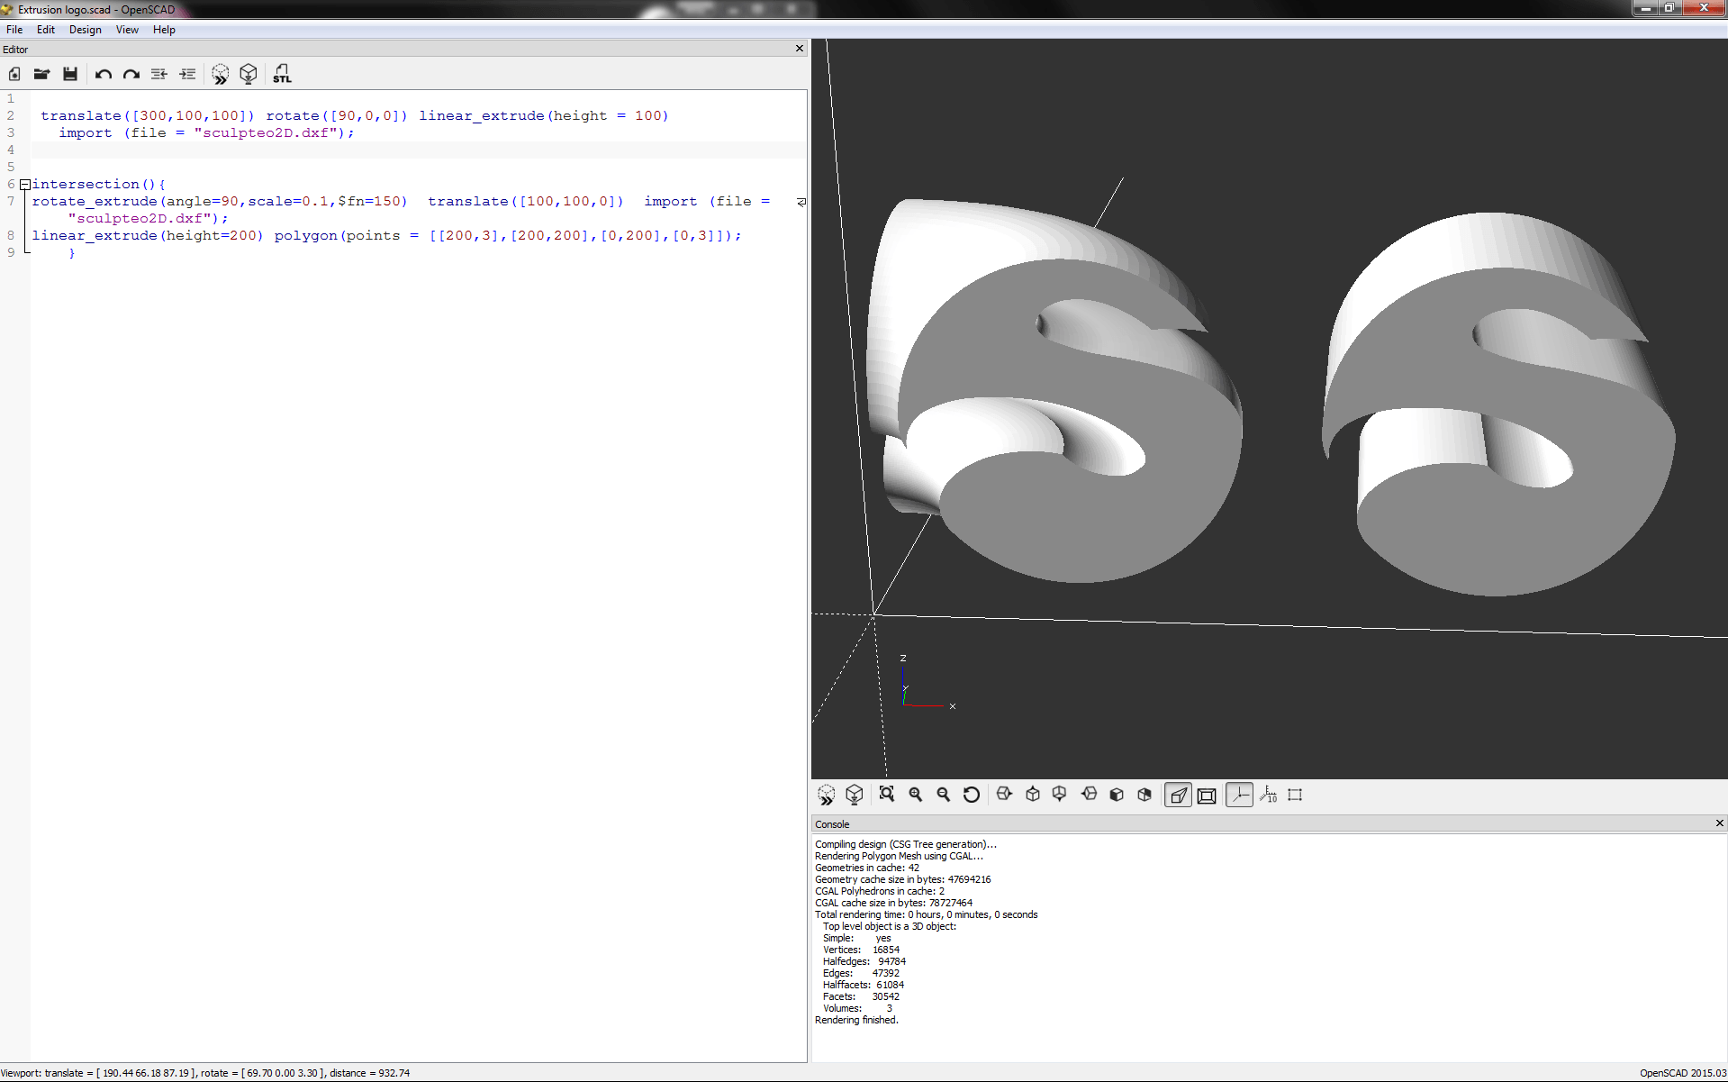Open the Edit menu
Image resolution: width=1728 pixels, height=1082 pixels.
(x=46, y=30)
